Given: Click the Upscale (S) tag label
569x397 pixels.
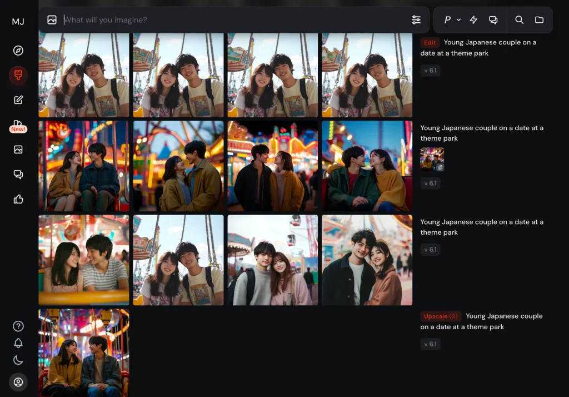Looking at the screenshot, I should (441, 316).
